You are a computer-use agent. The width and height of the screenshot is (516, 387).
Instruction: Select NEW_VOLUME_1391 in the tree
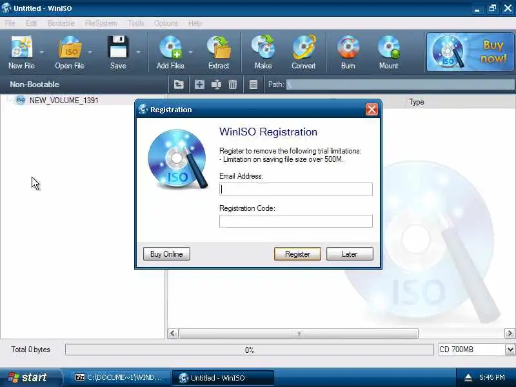point(64,101)
